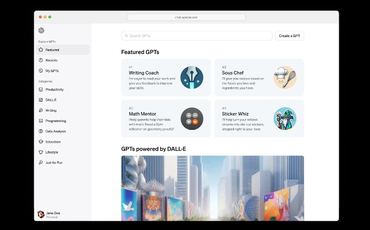
Task: Click the Lifestyle shirt icon
Action: tap(41, 152)
